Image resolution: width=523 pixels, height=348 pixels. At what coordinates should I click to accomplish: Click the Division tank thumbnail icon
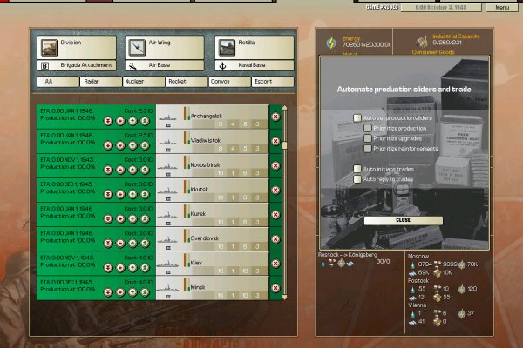[49, 48]
